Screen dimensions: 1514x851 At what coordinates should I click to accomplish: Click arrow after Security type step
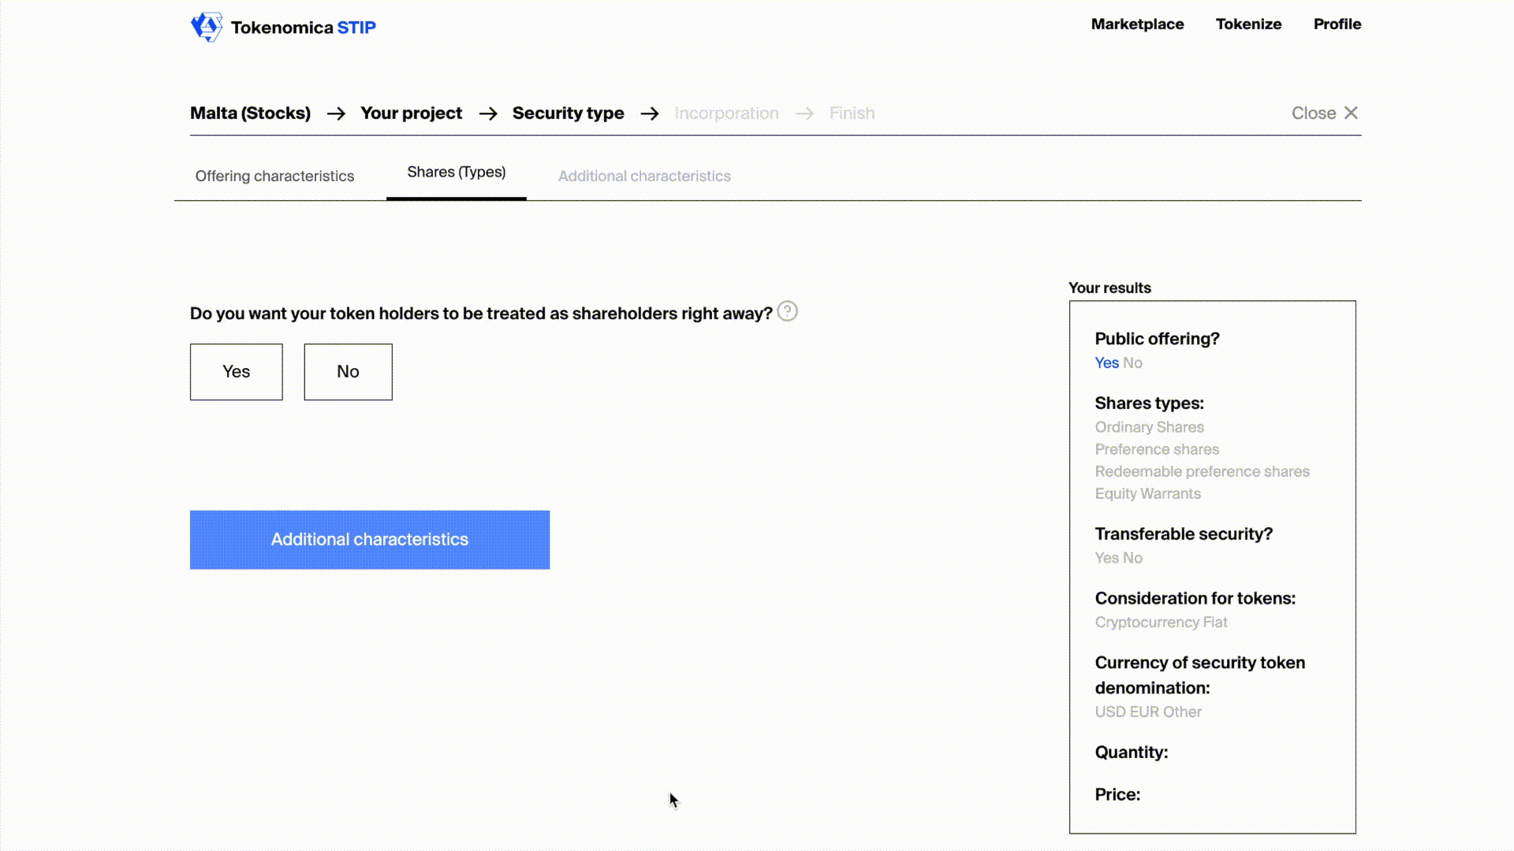650,113
